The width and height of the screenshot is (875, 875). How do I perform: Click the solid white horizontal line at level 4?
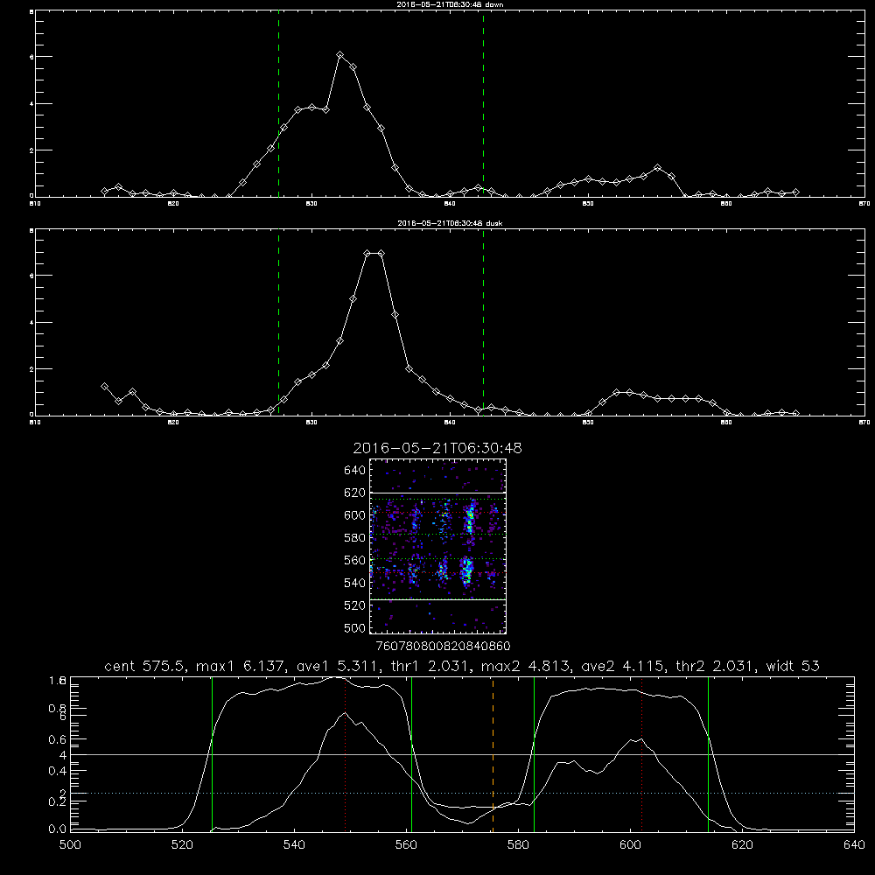coord(462,754)
